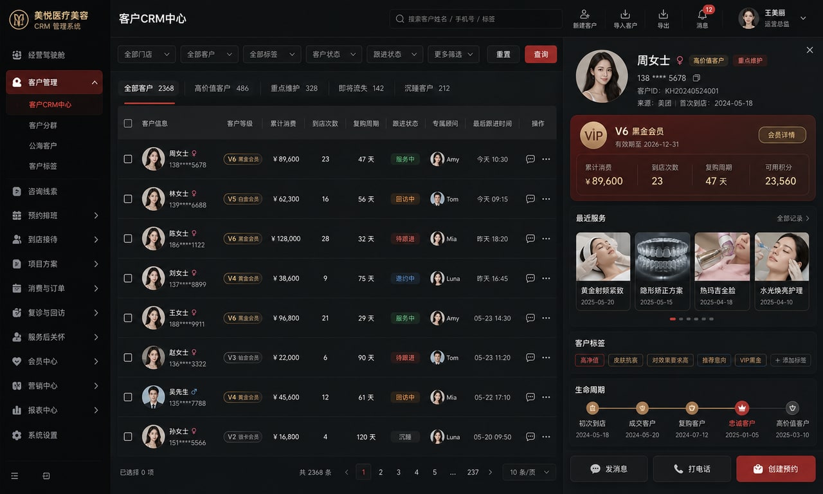
Task: Click the first carousel pagination dot
Action: [x=673, y=319]
